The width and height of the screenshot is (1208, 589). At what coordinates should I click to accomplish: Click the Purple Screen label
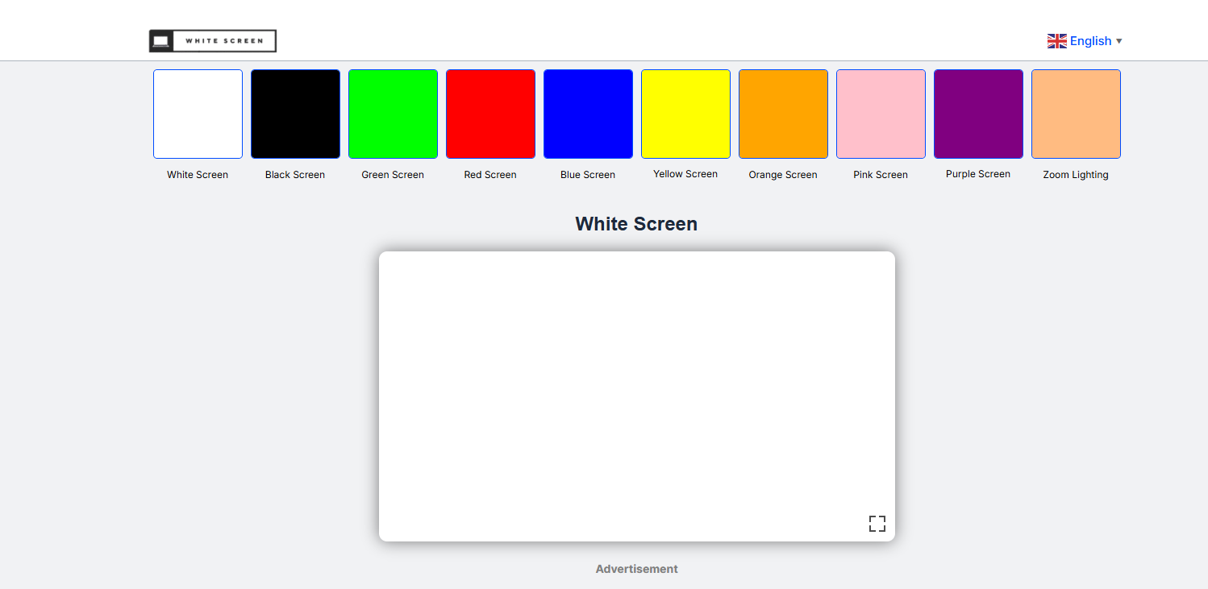pos(978,174)
